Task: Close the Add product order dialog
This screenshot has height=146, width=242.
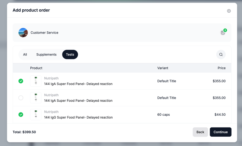Action: [229, 11]
